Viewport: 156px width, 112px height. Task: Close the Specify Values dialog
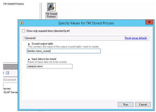click(149, 23)
